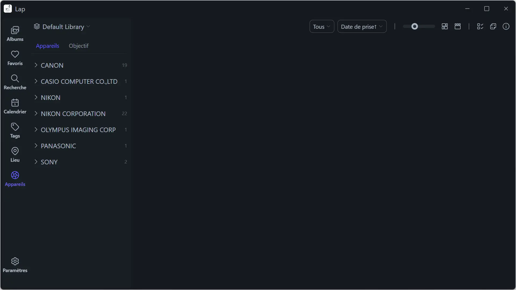Click the count 22 on NIKON CORPORATION row

[124, 114]
